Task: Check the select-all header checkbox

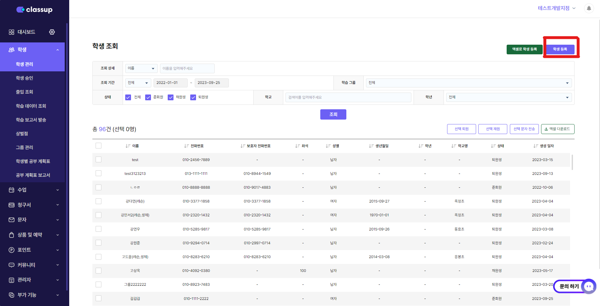Action: 98,146
